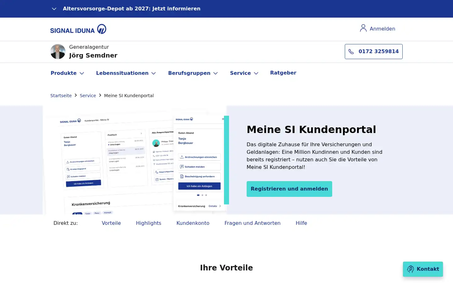The image size is (453, 283).
Task: Call the number 0172 3259814
Action: click(374, 52)
